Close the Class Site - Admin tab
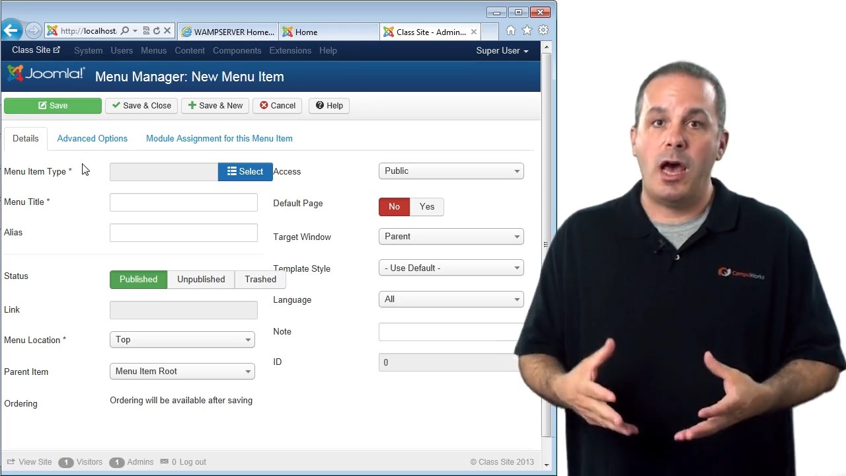This screenshot has width=846, height=476. pos(474,32)
